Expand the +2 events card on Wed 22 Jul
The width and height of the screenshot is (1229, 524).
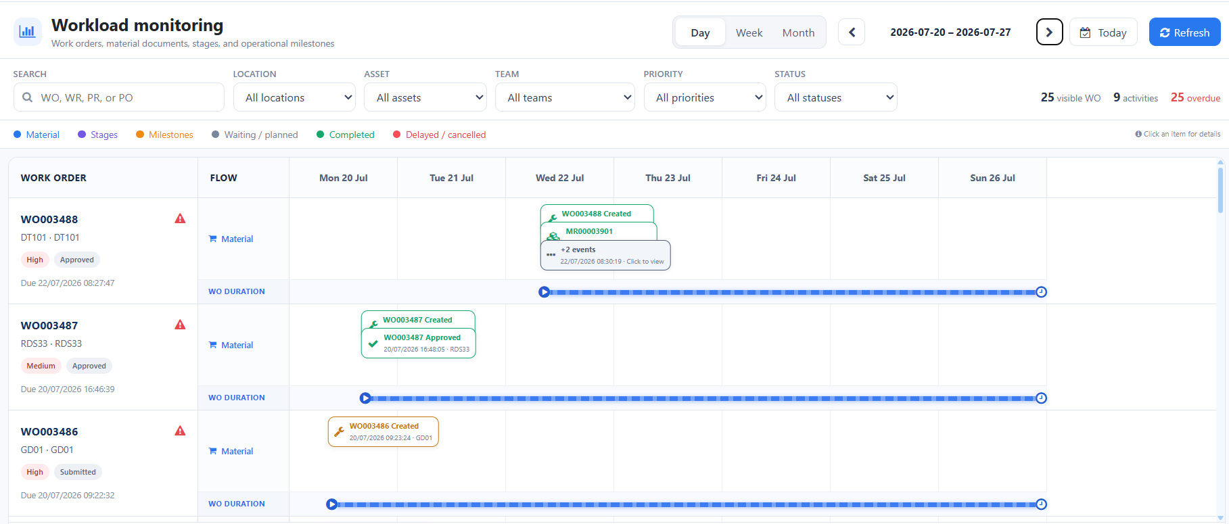pyautogui.click(x=605, y=255)
